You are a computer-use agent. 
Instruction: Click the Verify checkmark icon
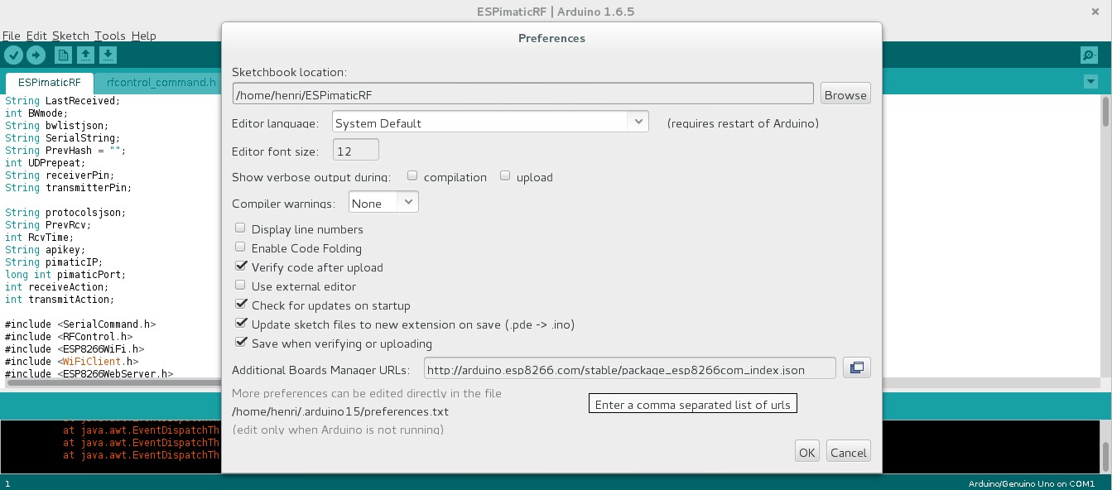tap(13, 55)
